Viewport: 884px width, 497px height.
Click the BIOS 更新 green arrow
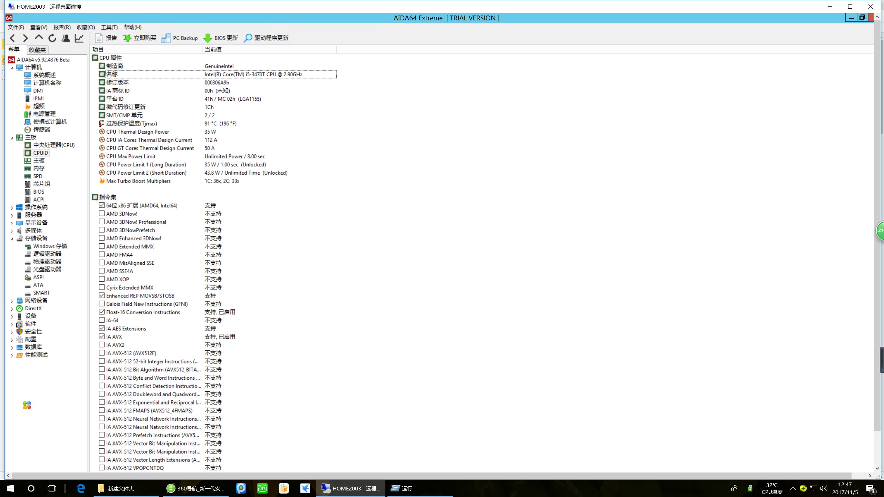click(208, 38)
